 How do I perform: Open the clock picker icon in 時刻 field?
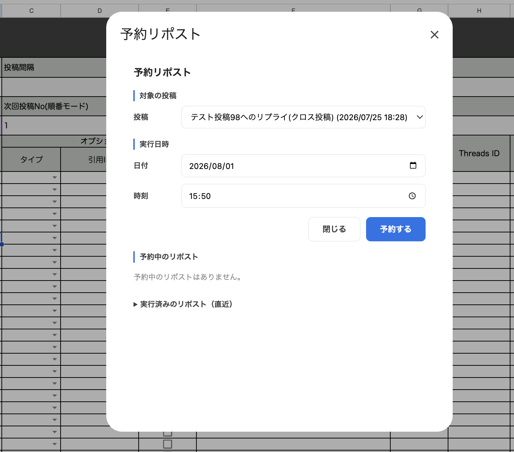coord(412,196)
